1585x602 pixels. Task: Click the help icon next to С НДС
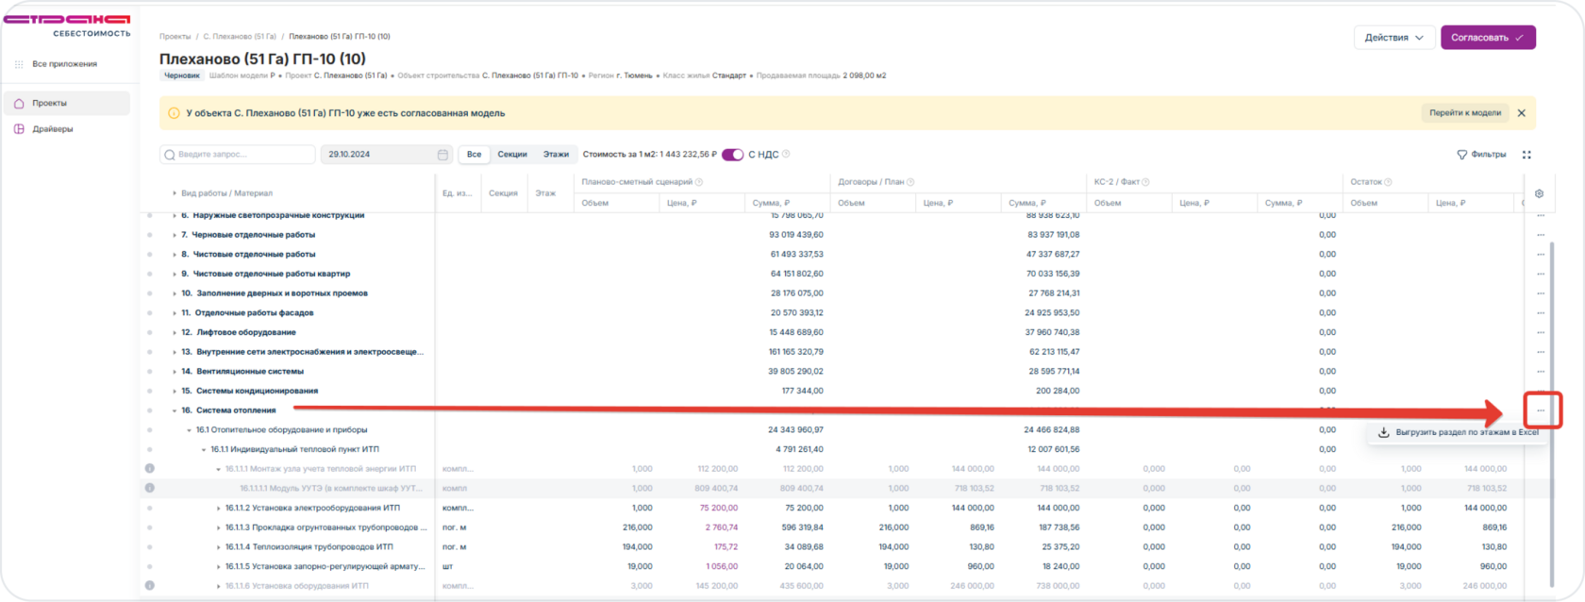click(786, 154)
